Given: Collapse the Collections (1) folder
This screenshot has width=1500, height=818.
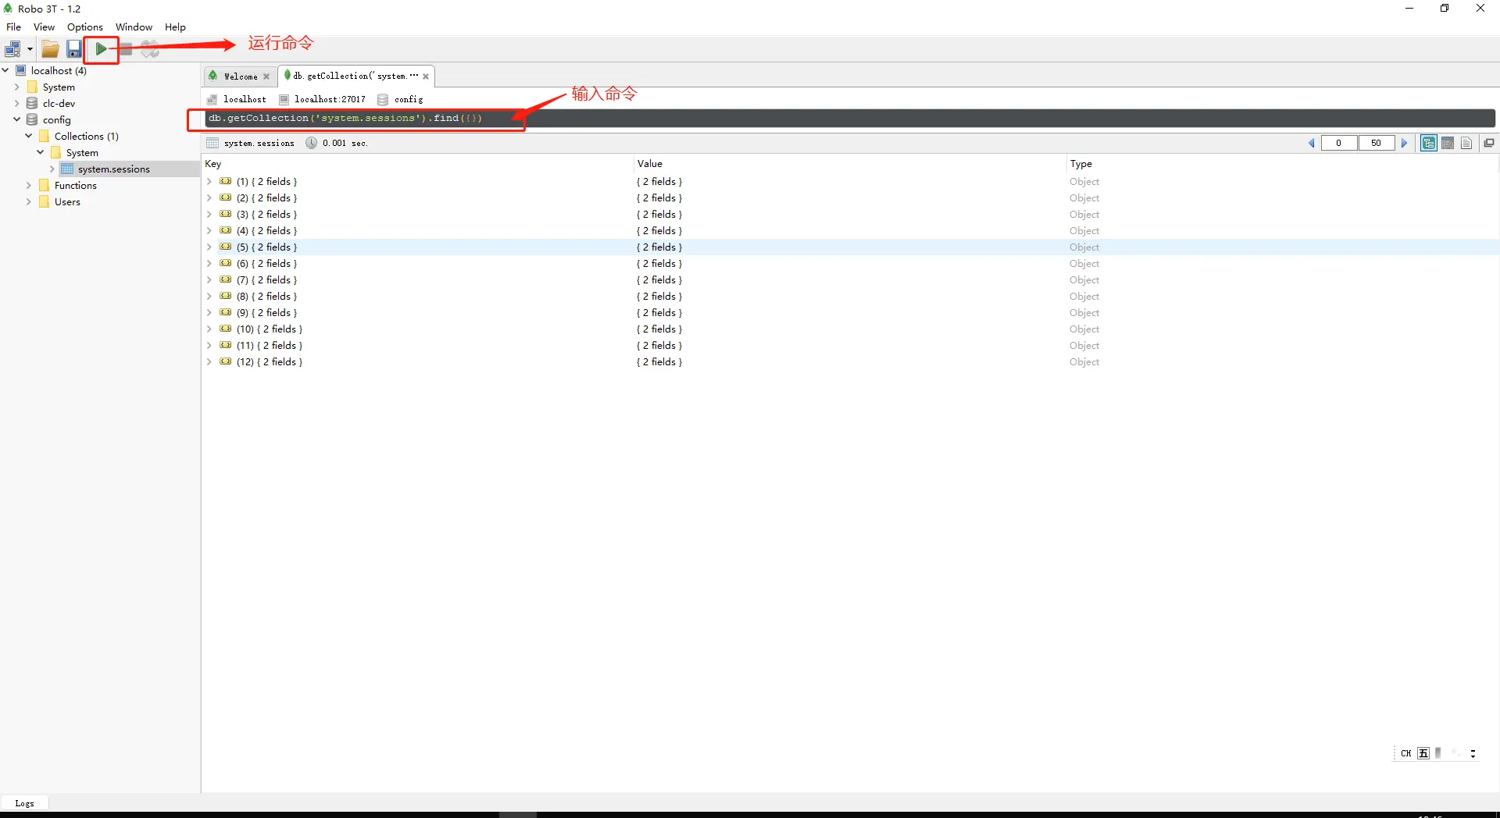Looking at the screenshot, I should coord(29,136).
